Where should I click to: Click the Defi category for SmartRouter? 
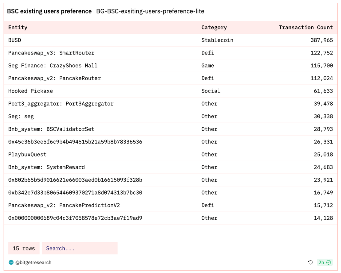click(208, 53)
